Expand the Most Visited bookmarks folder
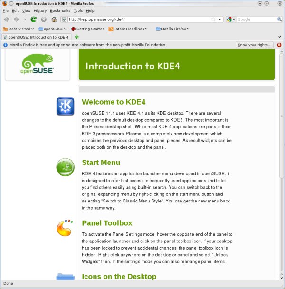285x289 pixels. click(18, 29)
